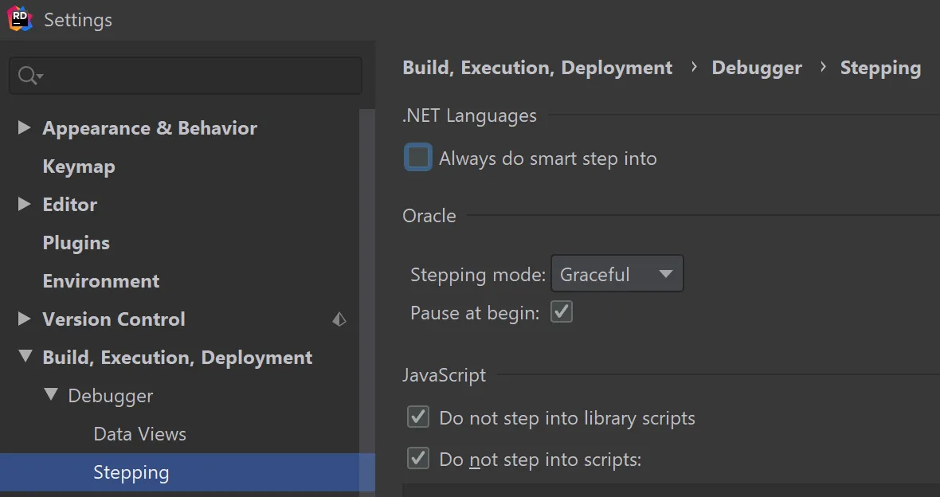Expand the Editor settings section
The width and height of the screenshot is (940, 497).
24,204
